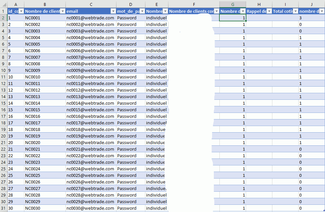Select the nc0008@webtrade.com email cell

(90, 64)
